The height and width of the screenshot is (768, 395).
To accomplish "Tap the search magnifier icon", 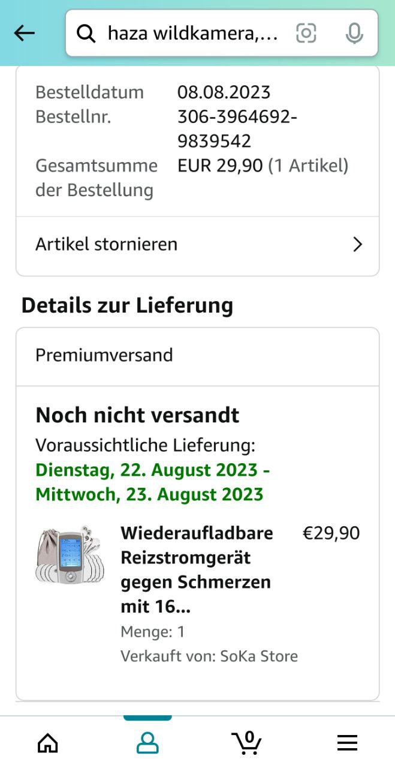I will pyautogui.click(x=87, y=34).
